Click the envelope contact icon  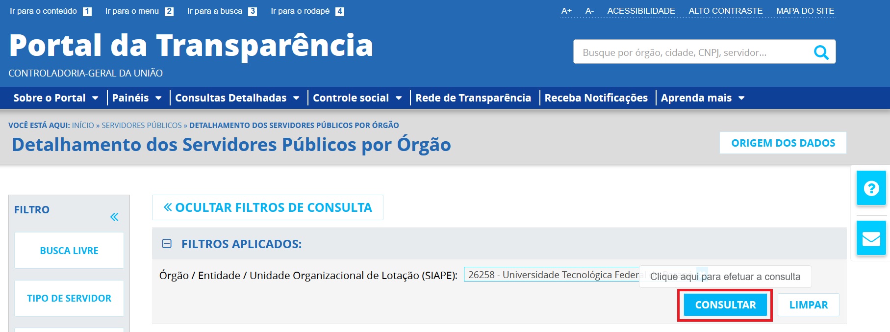point(871,238)
